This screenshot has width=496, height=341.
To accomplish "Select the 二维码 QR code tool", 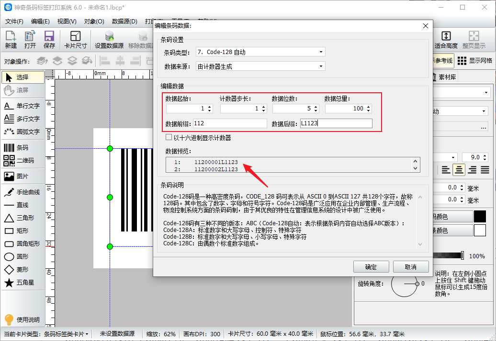I will 23,161.
